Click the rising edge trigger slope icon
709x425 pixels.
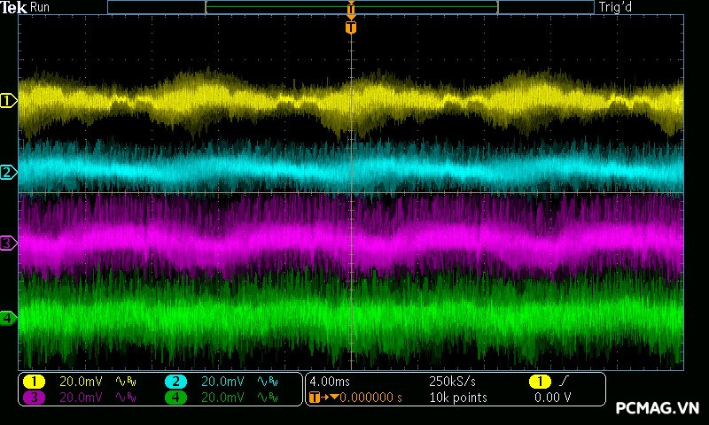pyautogui.click(x=565, y=382)
